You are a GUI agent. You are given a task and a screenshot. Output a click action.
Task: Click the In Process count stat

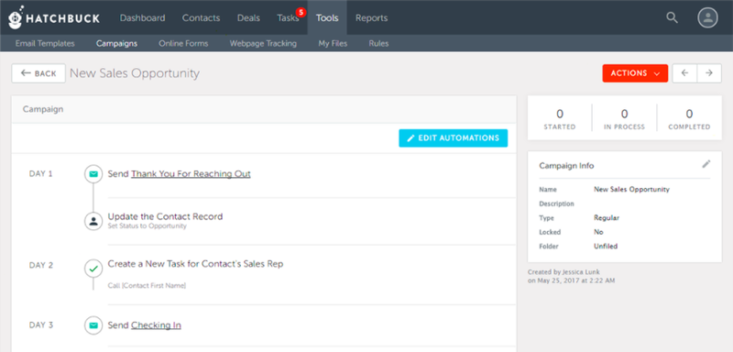click(624, 119)
